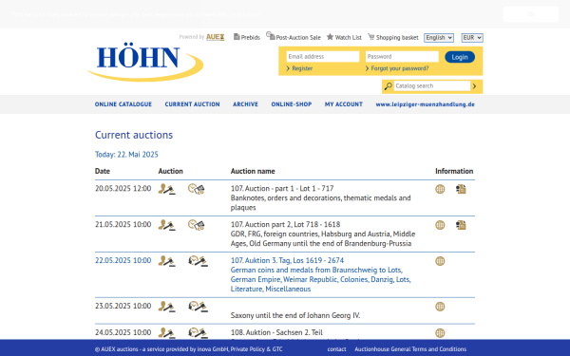570x356 pixels.
Task: Click Watch List text link
Action: (349, 37)
